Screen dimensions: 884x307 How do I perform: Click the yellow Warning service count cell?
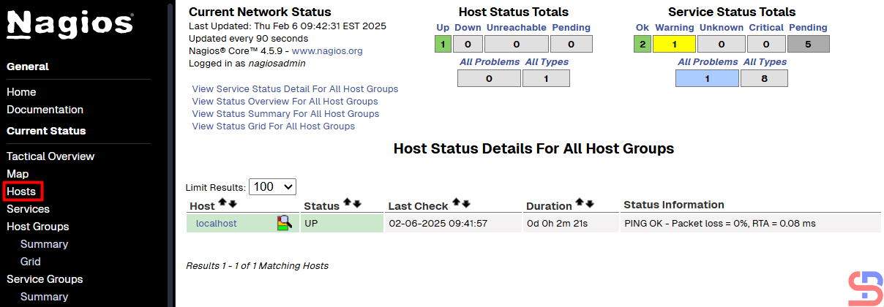click(x=674, y=45)
